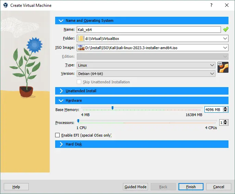Image resolution: width=235 pixels, height=194 pixels.
Task: Click the Base Memory value field 4096 MB
Action: click(214, 110)
